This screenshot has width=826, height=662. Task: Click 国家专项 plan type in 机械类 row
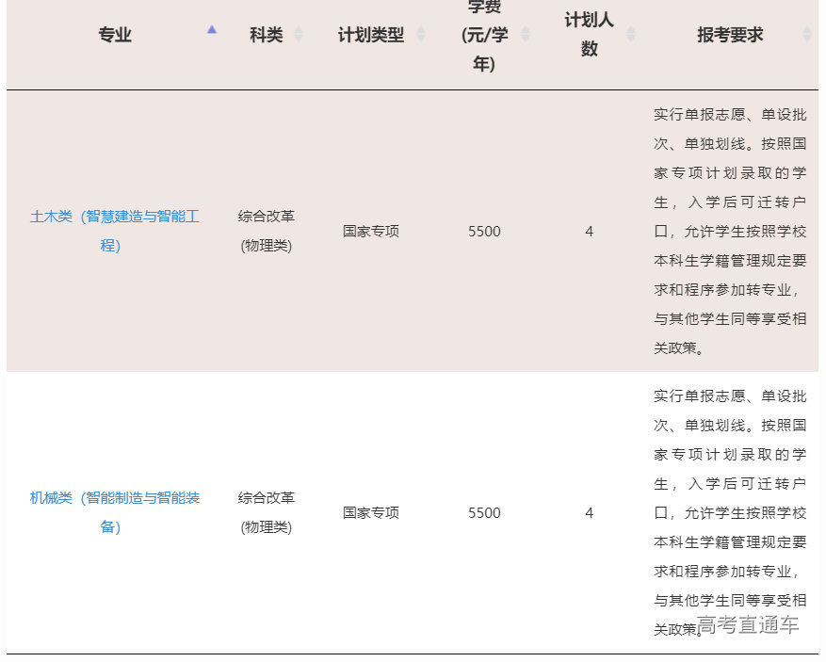coord(371,513)
